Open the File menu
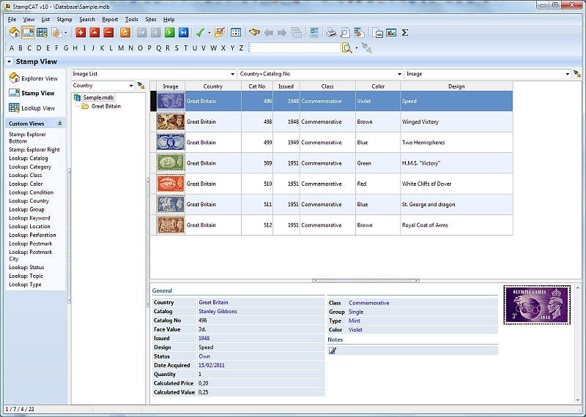The height and width of the screenshot is (417, 586). click(12, 20)
